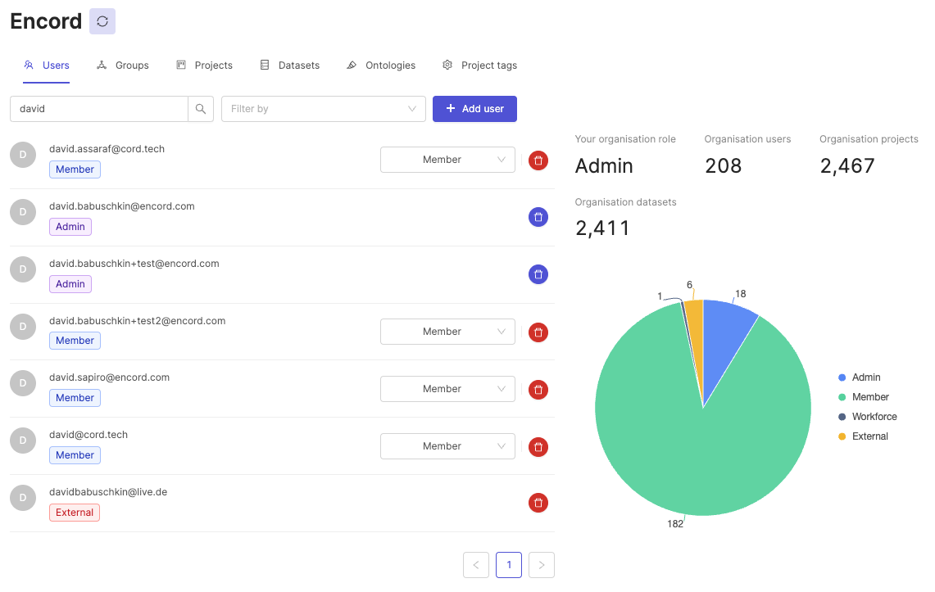Delete user david.babuschkin+test2@encord.com
The height and width of the screenshot is (592, 935).
point(538,332)
